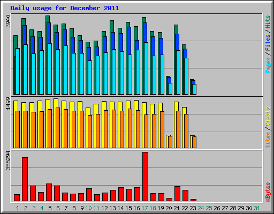Viewport: 274px width, 214px height.
Task: Click day 9 on the x-axis
Action: 82,208
